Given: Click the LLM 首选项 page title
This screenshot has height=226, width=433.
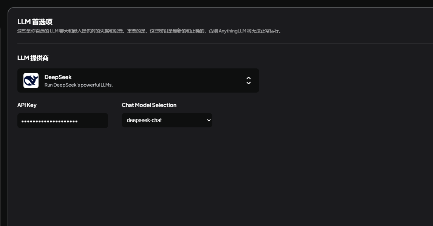Looking at the screenshot, I should pos(35,22).
